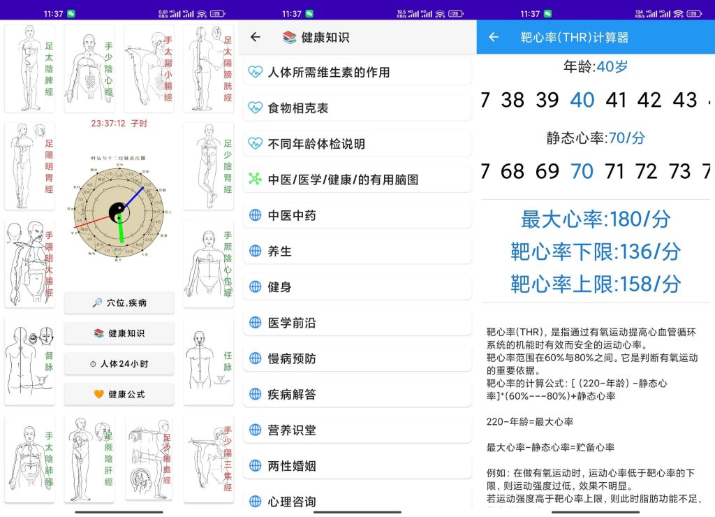Open the 足少陰腎經 meridian thumbnail
Viewport: 715px width, 517px height.
point(208,166)
